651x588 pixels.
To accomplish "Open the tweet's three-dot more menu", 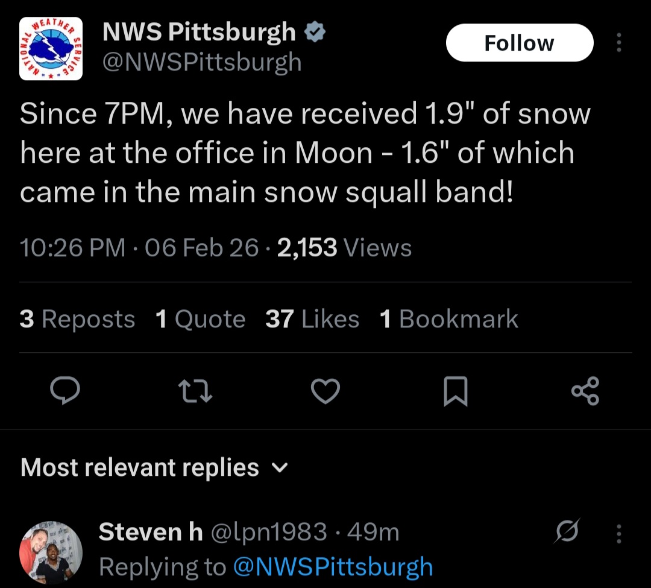I will pyautogui.click(x=618, y=43).
